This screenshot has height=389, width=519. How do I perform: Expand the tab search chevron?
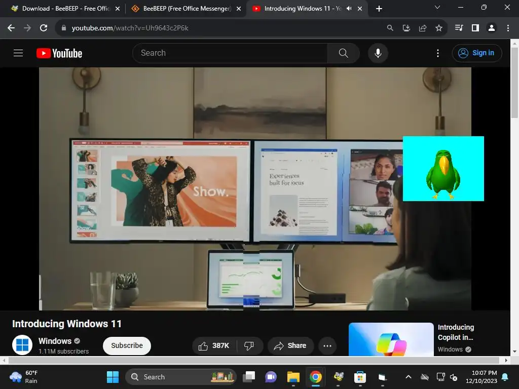pyautogui.click(x=437, y=7)
